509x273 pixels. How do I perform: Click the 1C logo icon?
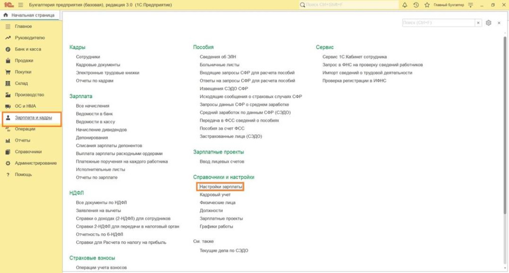(8, 5)
